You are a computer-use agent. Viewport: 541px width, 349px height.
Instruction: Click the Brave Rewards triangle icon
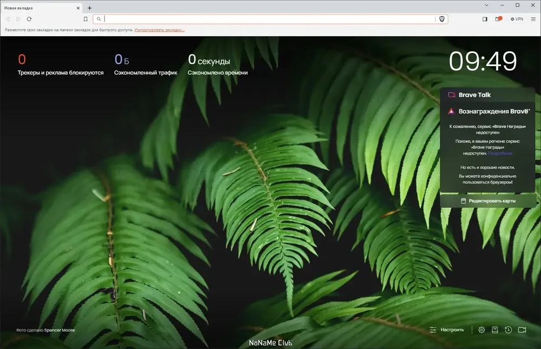(451, 111)
